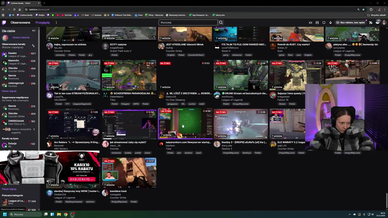The image size is (388, 218).
Task: Expand followed channels with Pokaż więcej
Action: 9,91
